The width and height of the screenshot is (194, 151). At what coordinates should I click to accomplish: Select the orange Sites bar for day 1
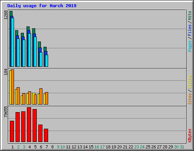13,87
